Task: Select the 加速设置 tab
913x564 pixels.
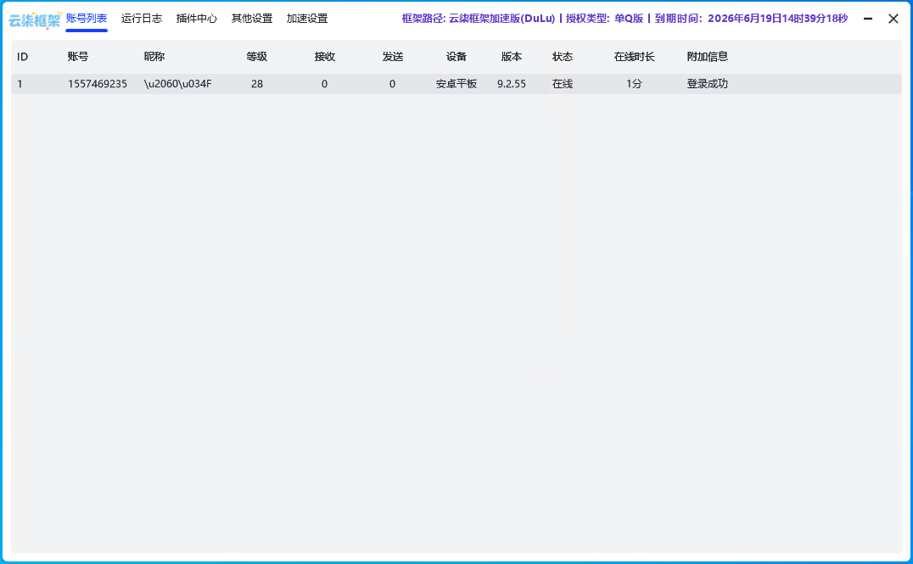Action: pos(307,19)
